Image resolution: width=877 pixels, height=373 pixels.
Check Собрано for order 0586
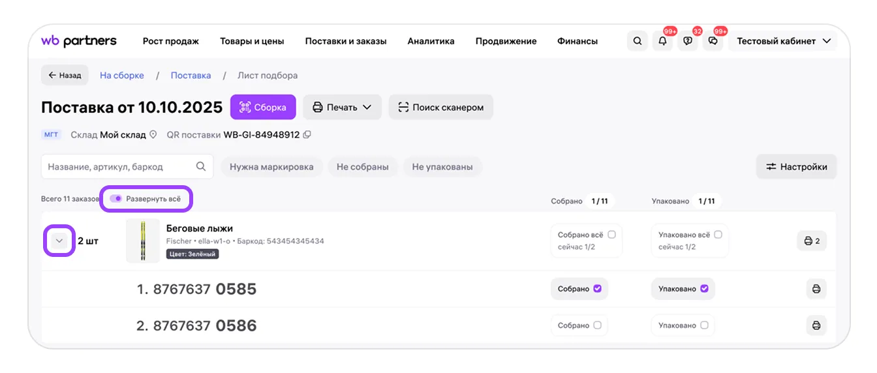(x=597, y=325)
